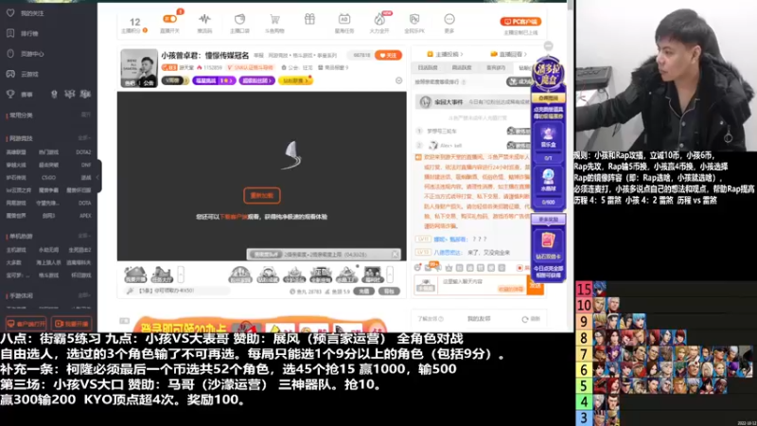Select APEX in sidebar categories
Image resolution: width=757 pixels, height=426 pixels.
pos(85,216)
